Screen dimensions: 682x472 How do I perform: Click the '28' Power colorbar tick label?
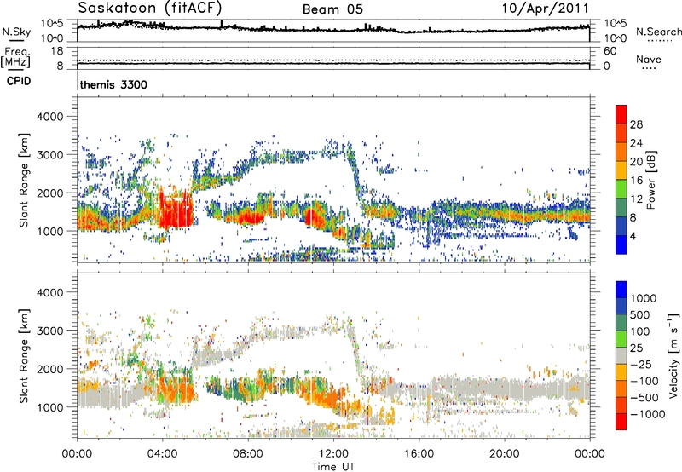coord(636,124)
